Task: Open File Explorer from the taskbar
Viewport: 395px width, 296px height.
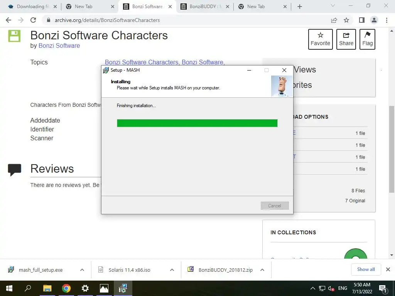Action: coord(47,288)
